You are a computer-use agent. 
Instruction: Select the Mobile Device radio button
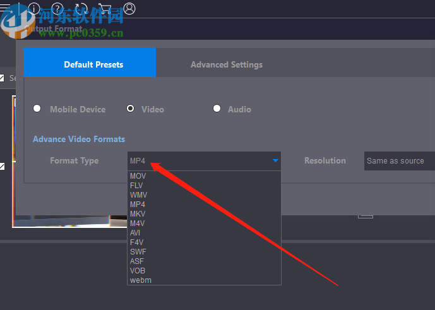click(x=37, y=109)
